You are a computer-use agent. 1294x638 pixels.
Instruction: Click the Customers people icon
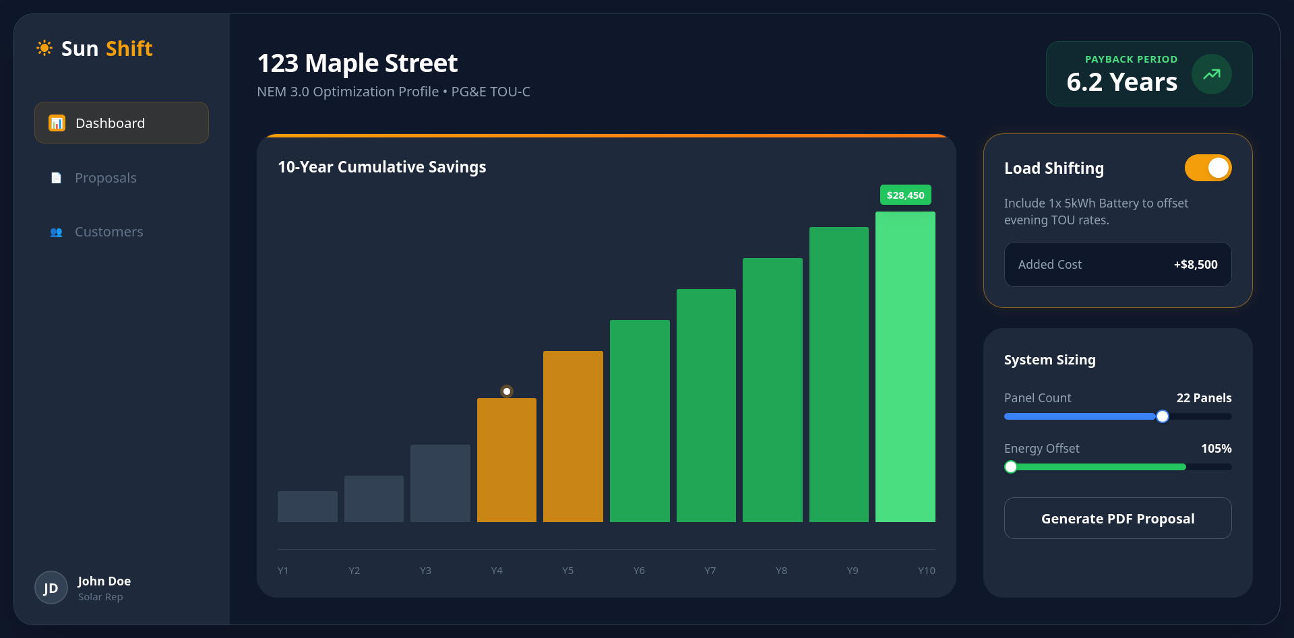tap(57, 232)
